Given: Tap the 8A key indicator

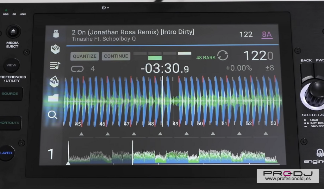Looking at the screenshot, I should pos(267,34).
